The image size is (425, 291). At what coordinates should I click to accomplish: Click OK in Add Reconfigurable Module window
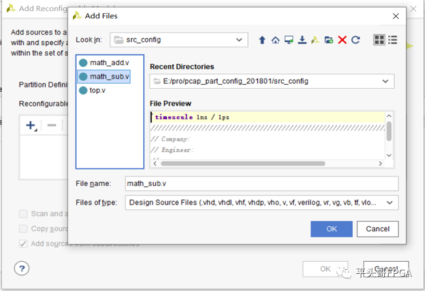pyautogui.click(x=325, y=269)
